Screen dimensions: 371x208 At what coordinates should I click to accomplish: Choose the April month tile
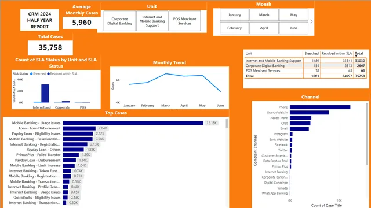[264, 28]
